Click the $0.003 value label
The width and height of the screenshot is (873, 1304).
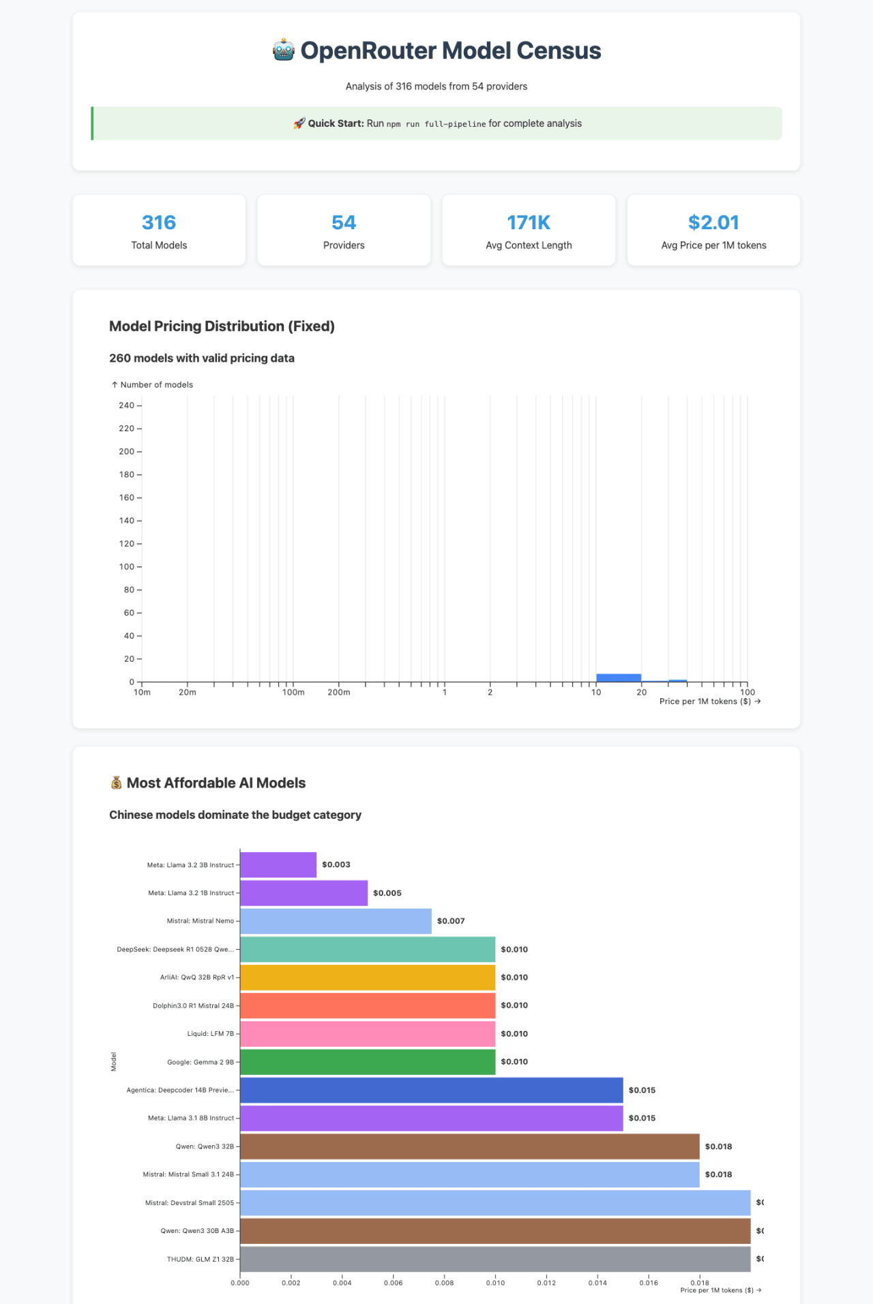click(x=336, y=865)
